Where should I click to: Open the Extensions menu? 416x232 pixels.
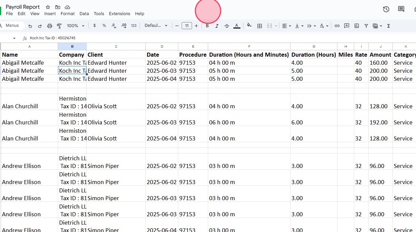coord(119,14)
